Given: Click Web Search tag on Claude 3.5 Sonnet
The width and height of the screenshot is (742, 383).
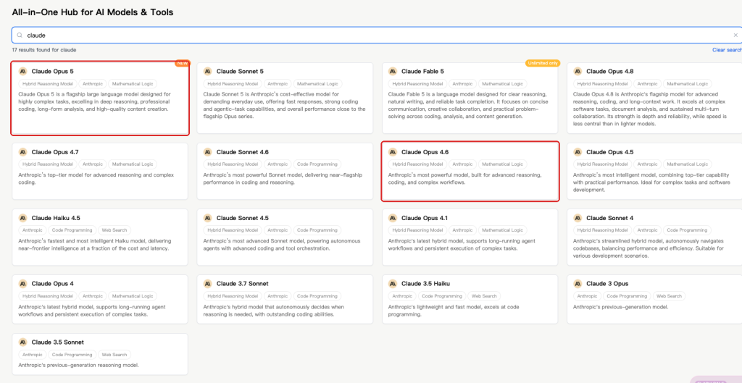Looking at the screenshot, I should coord(114,354).
